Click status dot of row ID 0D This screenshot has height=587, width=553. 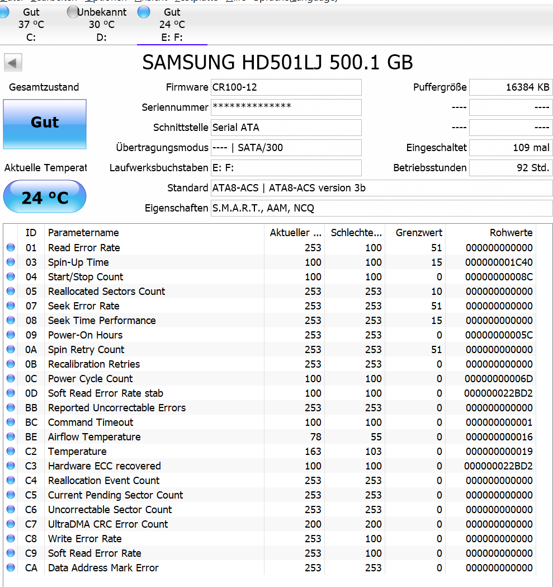click(x=11, y=393)
